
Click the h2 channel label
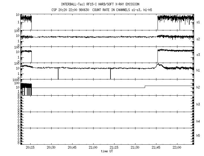click(198, 87)
